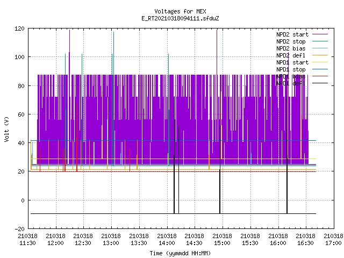Click the y-axis label 'Volt (V)'
The height and width of the screenshot is (258, 344).
click(x=6, y=130)
